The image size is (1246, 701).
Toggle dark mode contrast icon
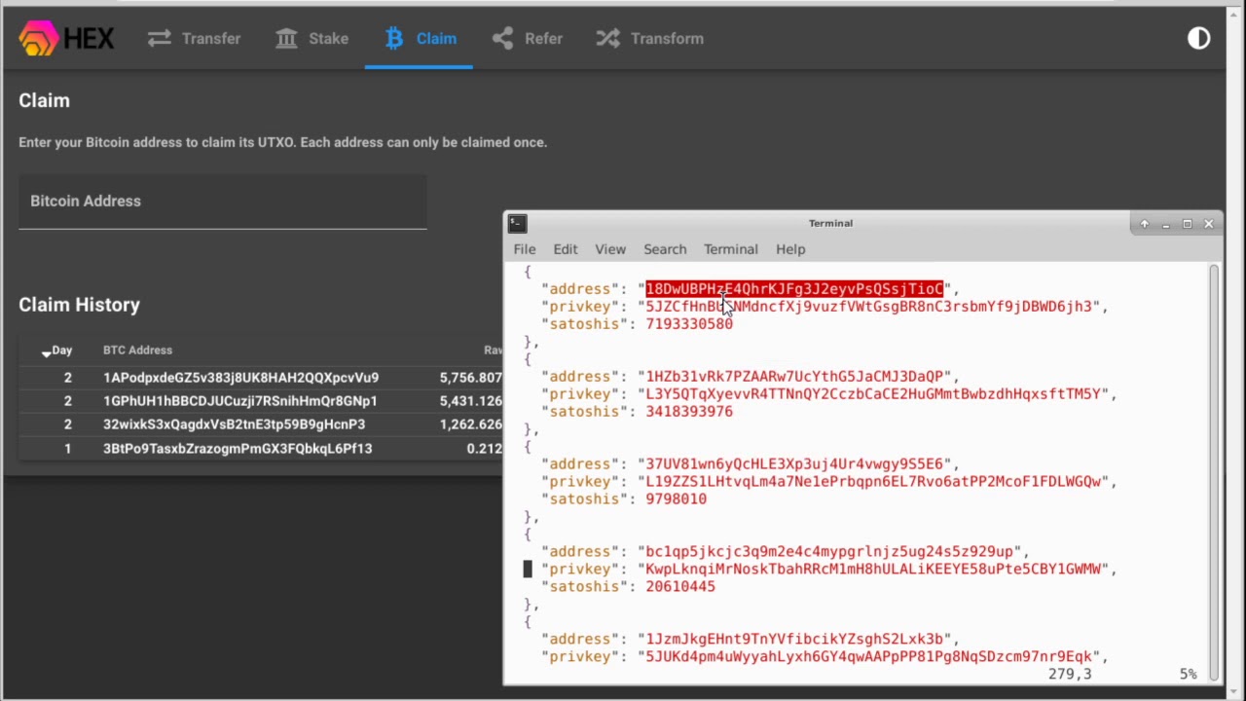(1198, 39)
